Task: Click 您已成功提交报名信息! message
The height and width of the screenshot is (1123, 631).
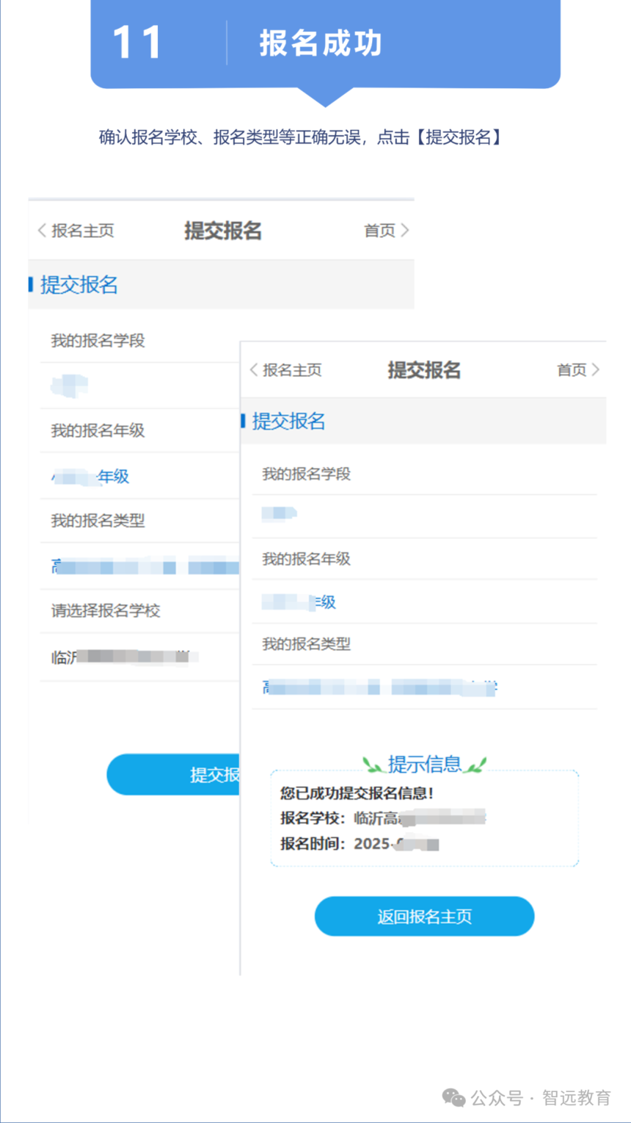Action: click(357, 793)
